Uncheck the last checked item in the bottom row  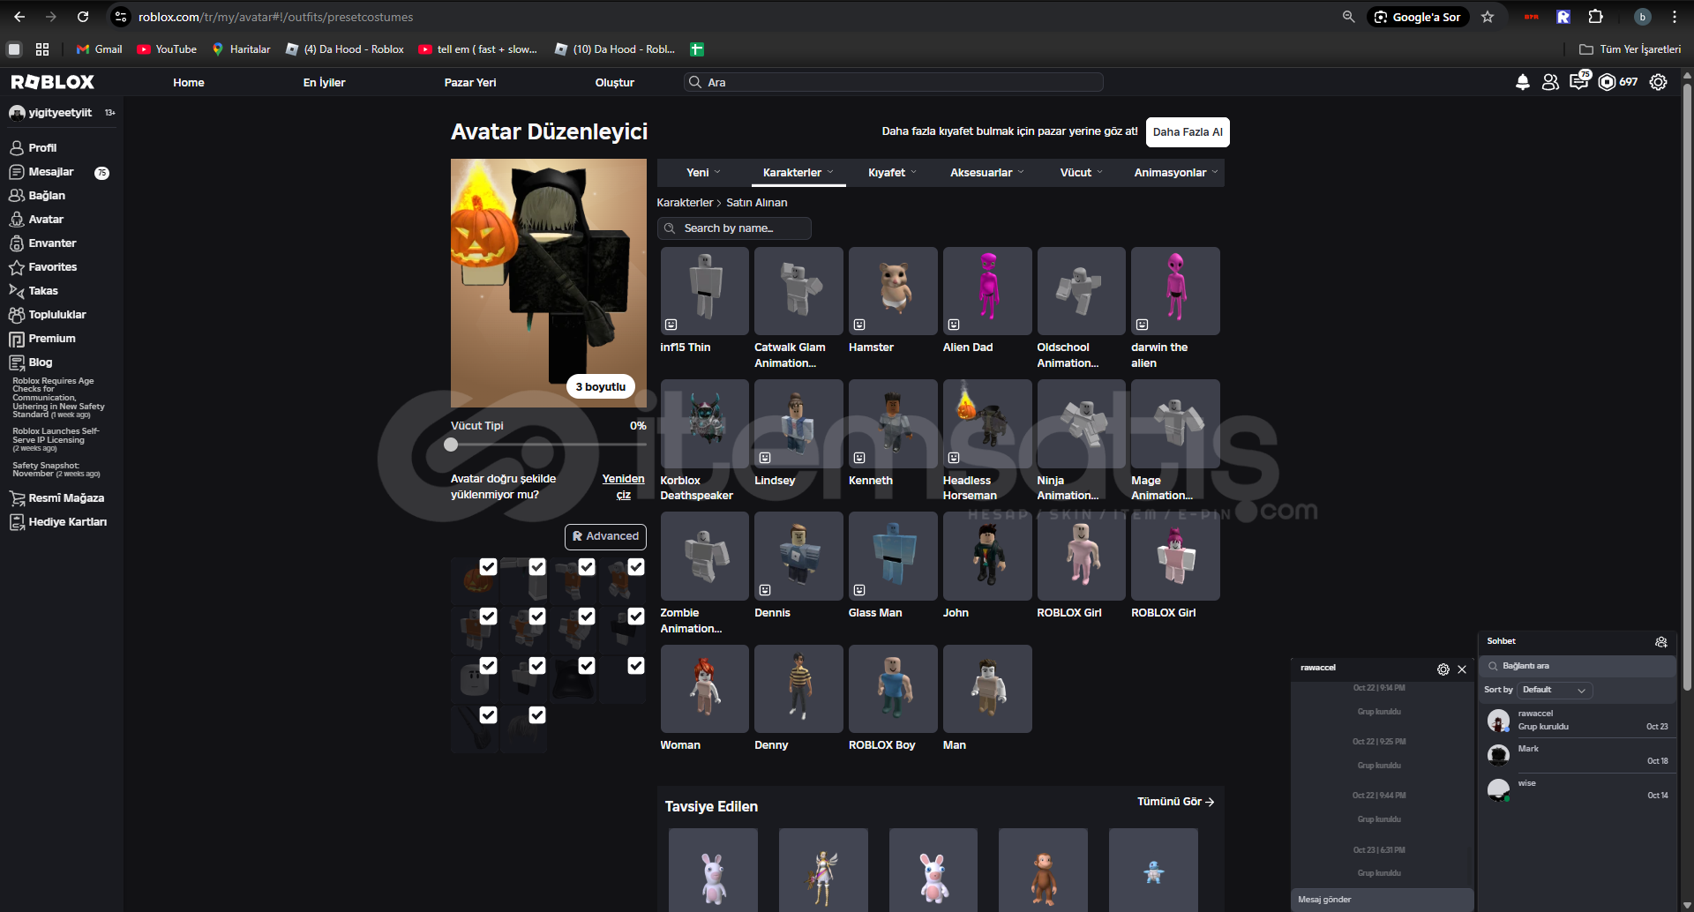537,715
